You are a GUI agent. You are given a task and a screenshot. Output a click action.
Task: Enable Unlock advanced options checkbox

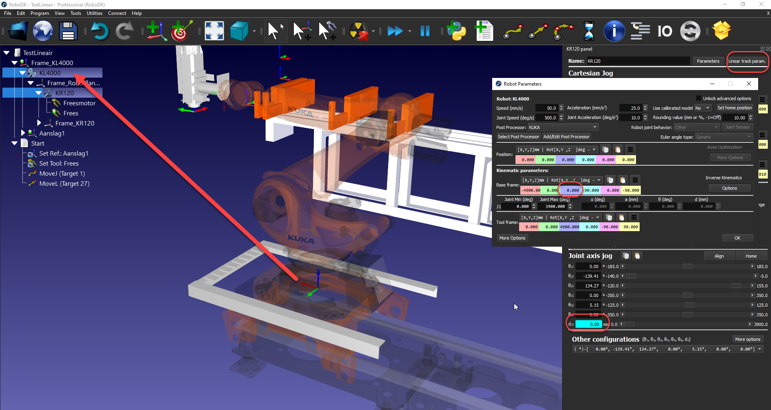[x=699, y=98]
